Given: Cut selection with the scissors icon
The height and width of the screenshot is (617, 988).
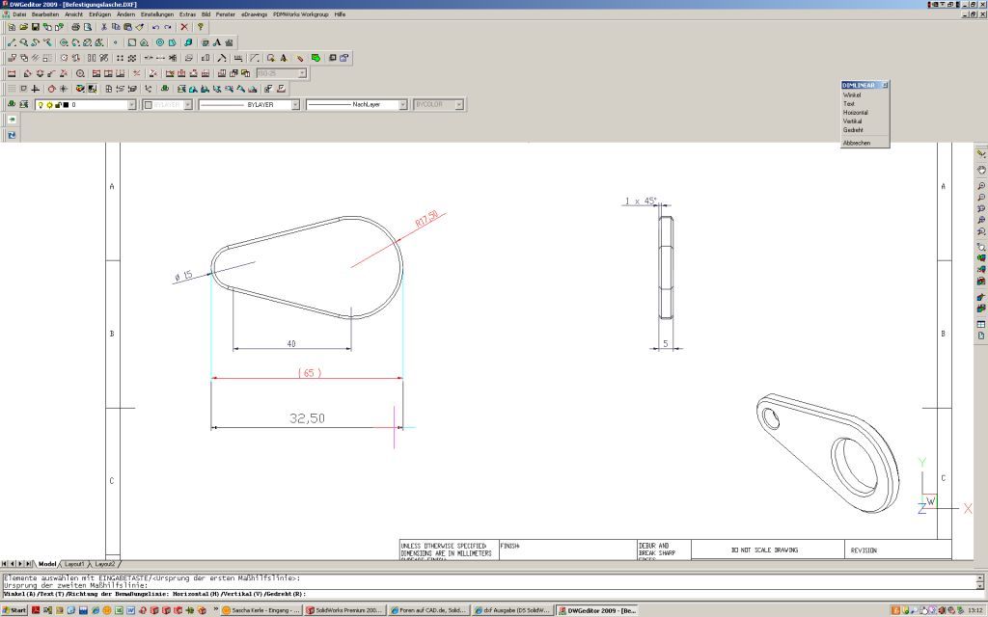Looking at the screenshot, I should (x=104, y=27).
